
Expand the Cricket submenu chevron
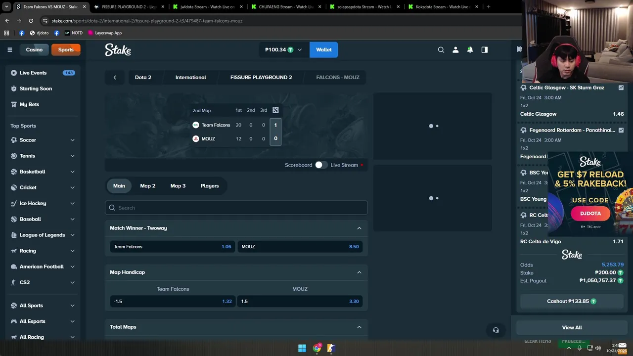(72, 187)
